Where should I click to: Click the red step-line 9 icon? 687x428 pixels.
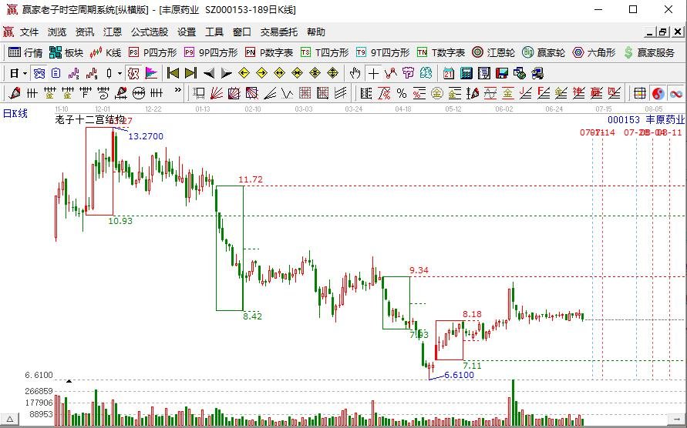(92, 74)
